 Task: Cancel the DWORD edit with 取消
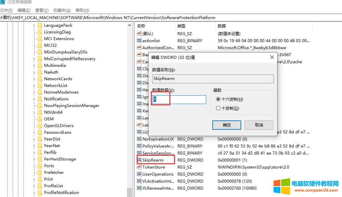(x=259, y=125)
